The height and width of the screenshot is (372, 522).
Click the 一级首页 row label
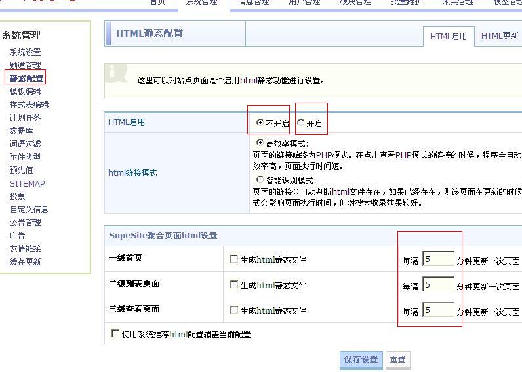125,258
